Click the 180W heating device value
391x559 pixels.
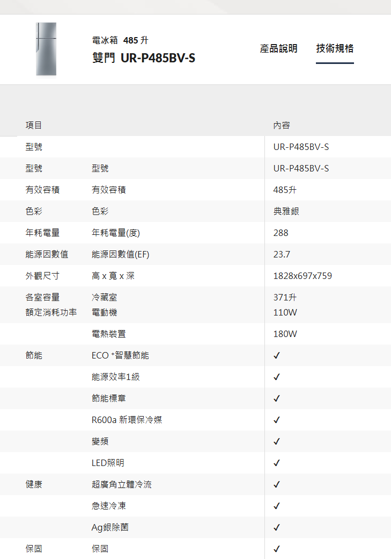(285, 334)
